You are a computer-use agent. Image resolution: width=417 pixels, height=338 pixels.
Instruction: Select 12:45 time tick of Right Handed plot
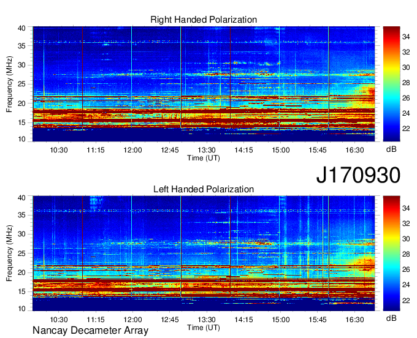[170, 150]
